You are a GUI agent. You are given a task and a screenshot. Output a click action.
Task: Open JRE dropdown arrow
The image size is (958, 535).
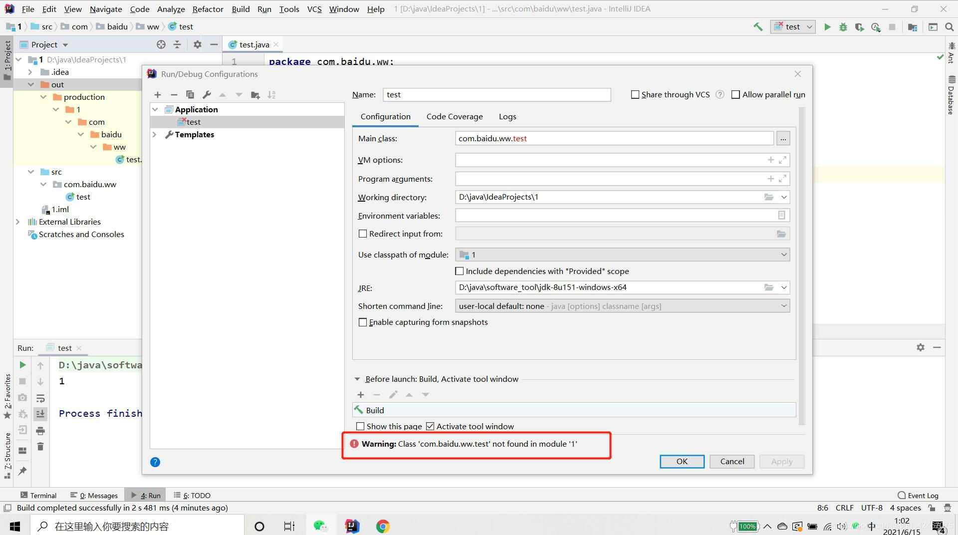[784, 287]
